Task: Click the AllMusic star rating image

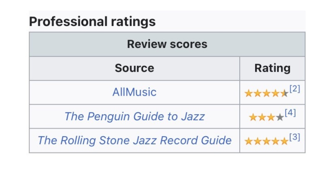Action: coord(267,93)
